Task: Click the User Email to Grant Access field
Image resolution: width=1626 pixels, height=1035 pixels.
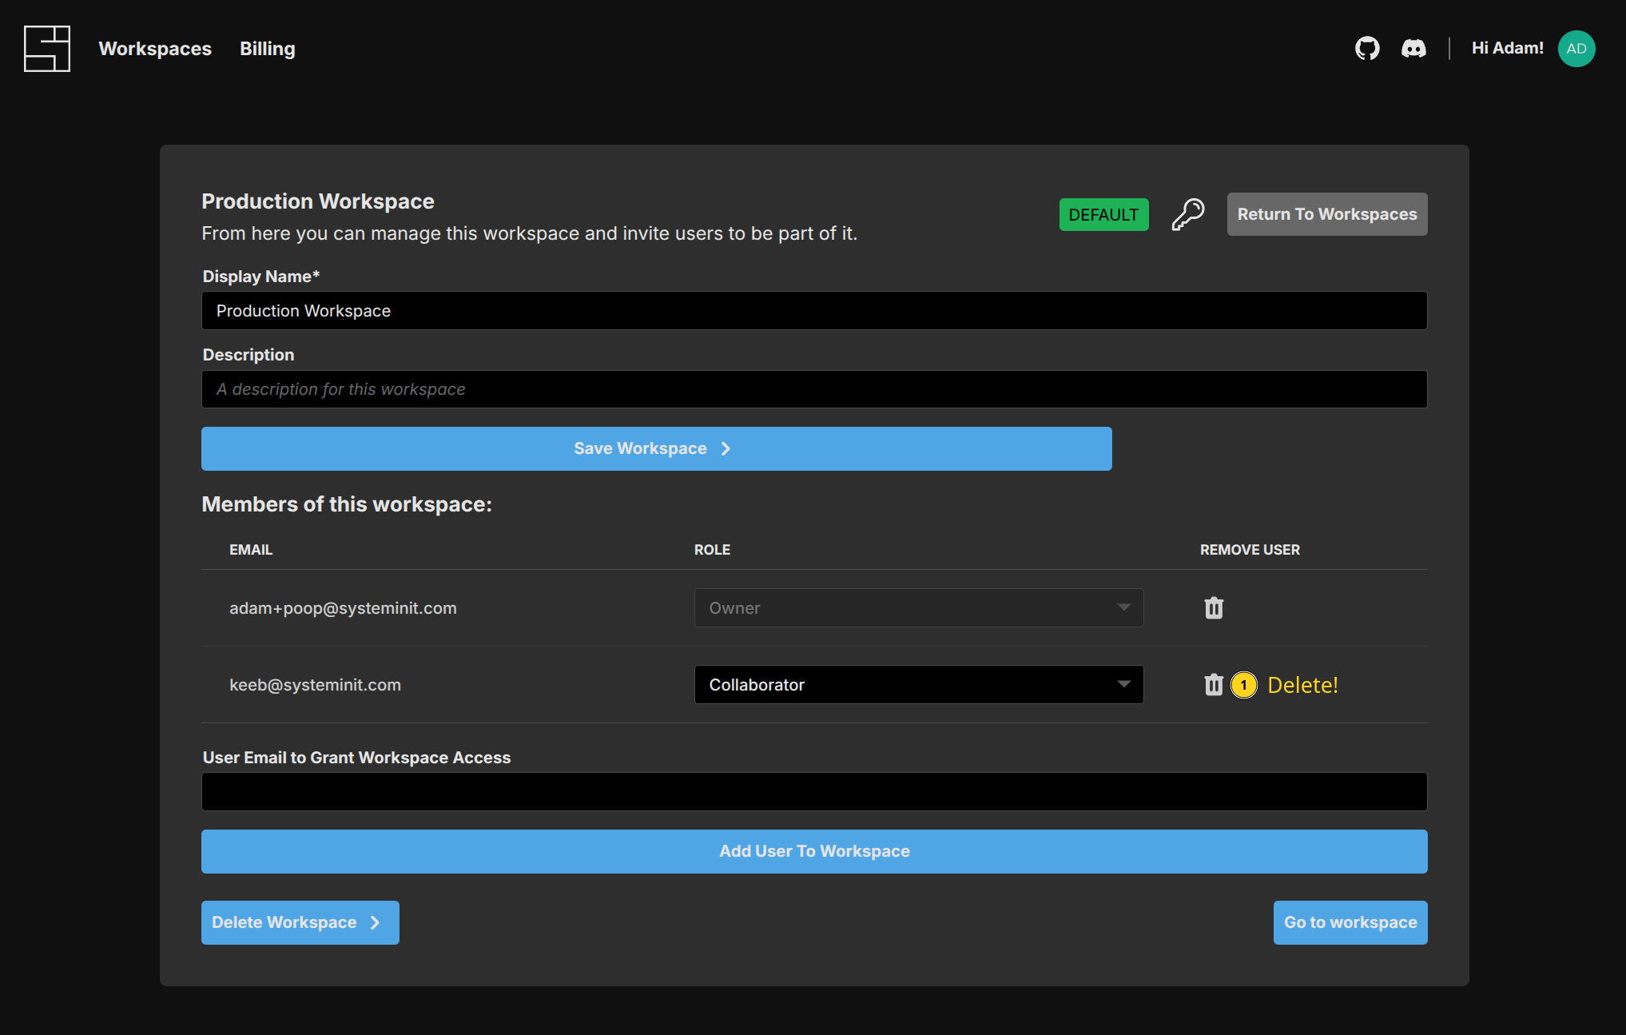Action: [x=813, y=791]
